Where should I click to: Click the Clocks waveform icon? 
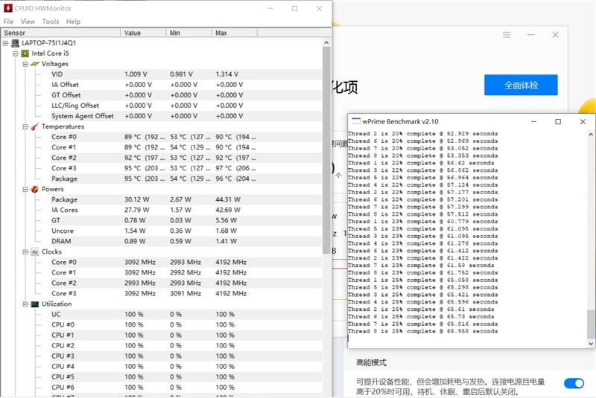pyautogui.click(x=35, y=251)
